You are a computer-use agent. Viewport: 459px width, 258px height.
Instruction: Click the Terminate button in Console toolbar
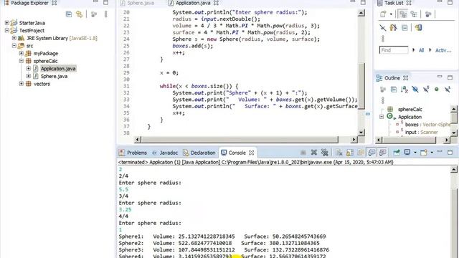(303, 153)
